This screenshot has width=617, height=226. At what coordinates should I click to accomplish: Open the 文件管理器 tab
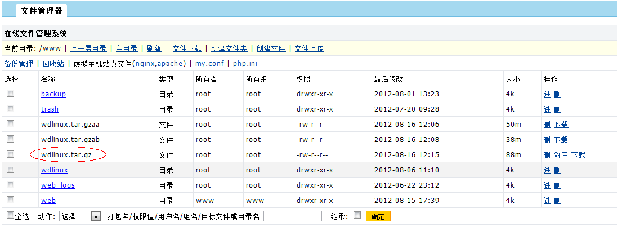point(41,11)
